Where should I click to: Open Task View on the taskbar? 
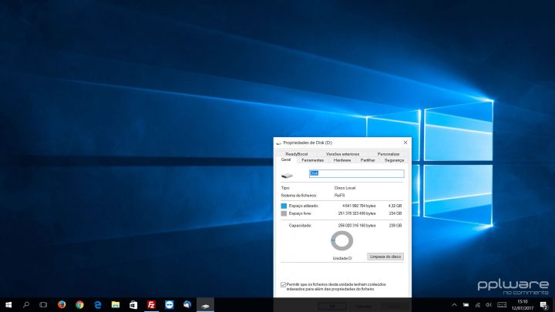pos(43,305)
